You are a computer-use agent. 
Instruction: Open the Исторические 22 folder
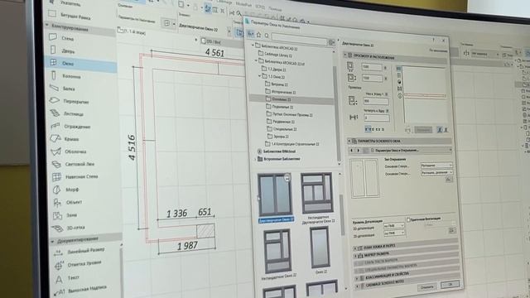pos(281,92)
